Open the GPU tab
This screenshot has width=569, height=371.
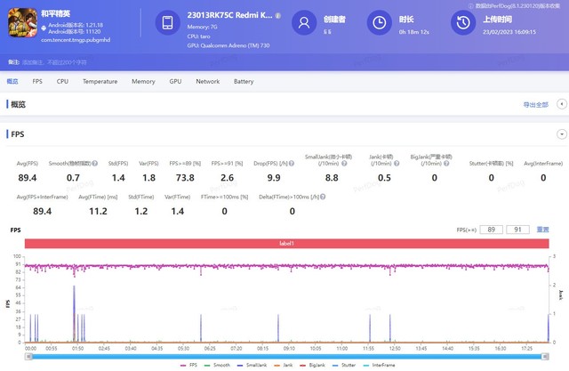pyautogui.click(x=175, y=81)
